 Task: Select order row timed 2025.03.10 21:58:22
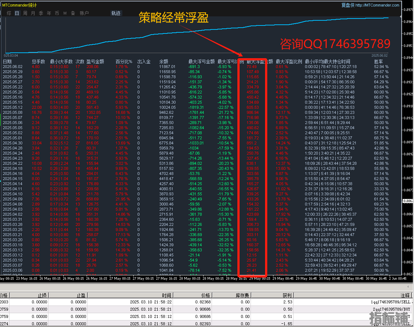point(206,302)
